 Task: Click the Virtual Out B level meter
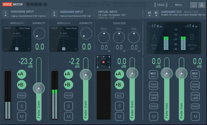[183, 39]
